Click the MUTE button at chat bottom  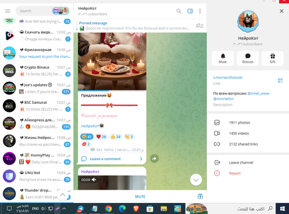point(140,197)
